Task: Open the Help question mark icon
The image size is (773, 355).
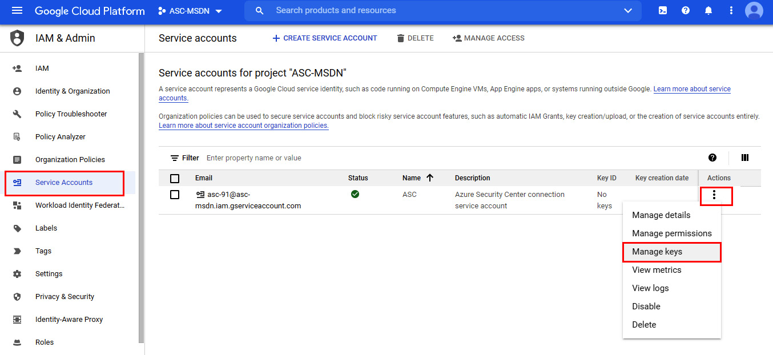Action: coord(686,11)
